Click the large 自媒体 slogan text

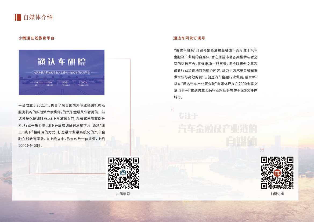pyautogui.click(x=241, y=141)
